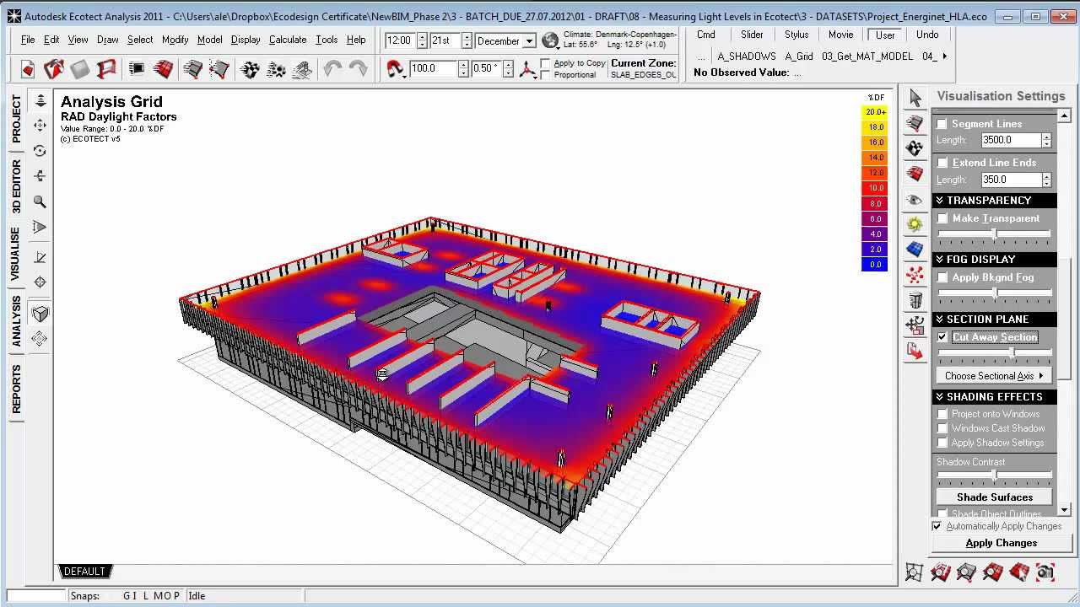Collapse the SHADING EFFECTS section header

995,397
